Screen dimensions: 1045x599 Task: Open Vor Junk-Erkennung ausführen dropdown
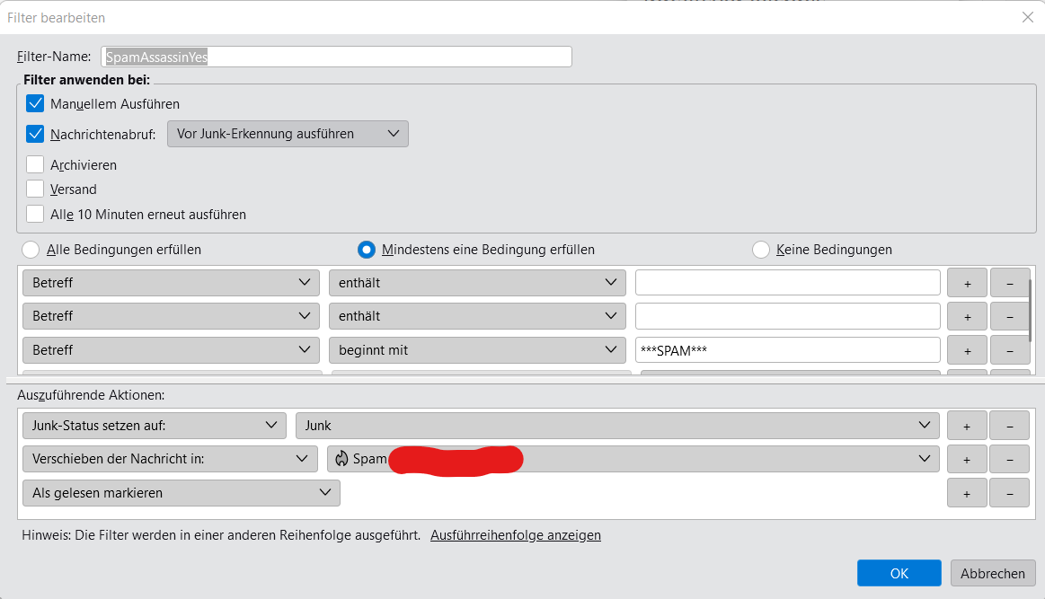pos(288,134)
